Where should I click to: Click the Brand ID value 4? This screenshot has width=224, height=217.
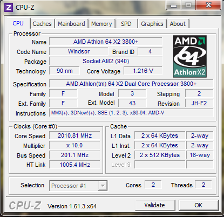point(150,51)
